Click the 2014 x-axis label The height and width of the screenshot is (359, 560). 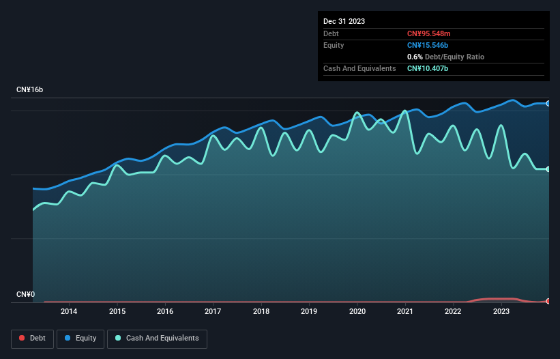click(69, 311)
